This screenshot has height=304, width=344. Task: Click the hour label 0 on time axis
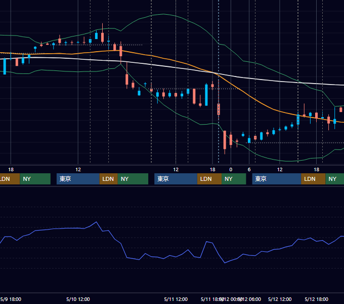(x=231, y=170)
